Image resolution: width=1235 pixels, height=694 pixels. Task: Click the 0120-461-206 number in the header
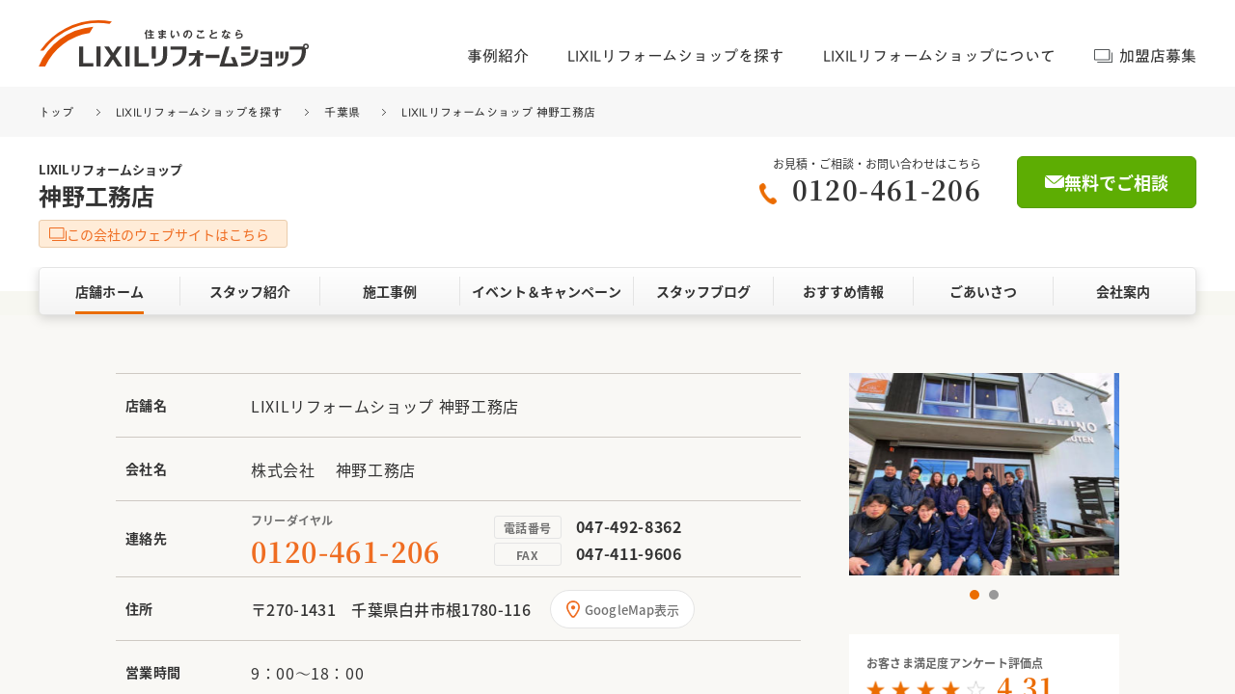tap(886, 191)
